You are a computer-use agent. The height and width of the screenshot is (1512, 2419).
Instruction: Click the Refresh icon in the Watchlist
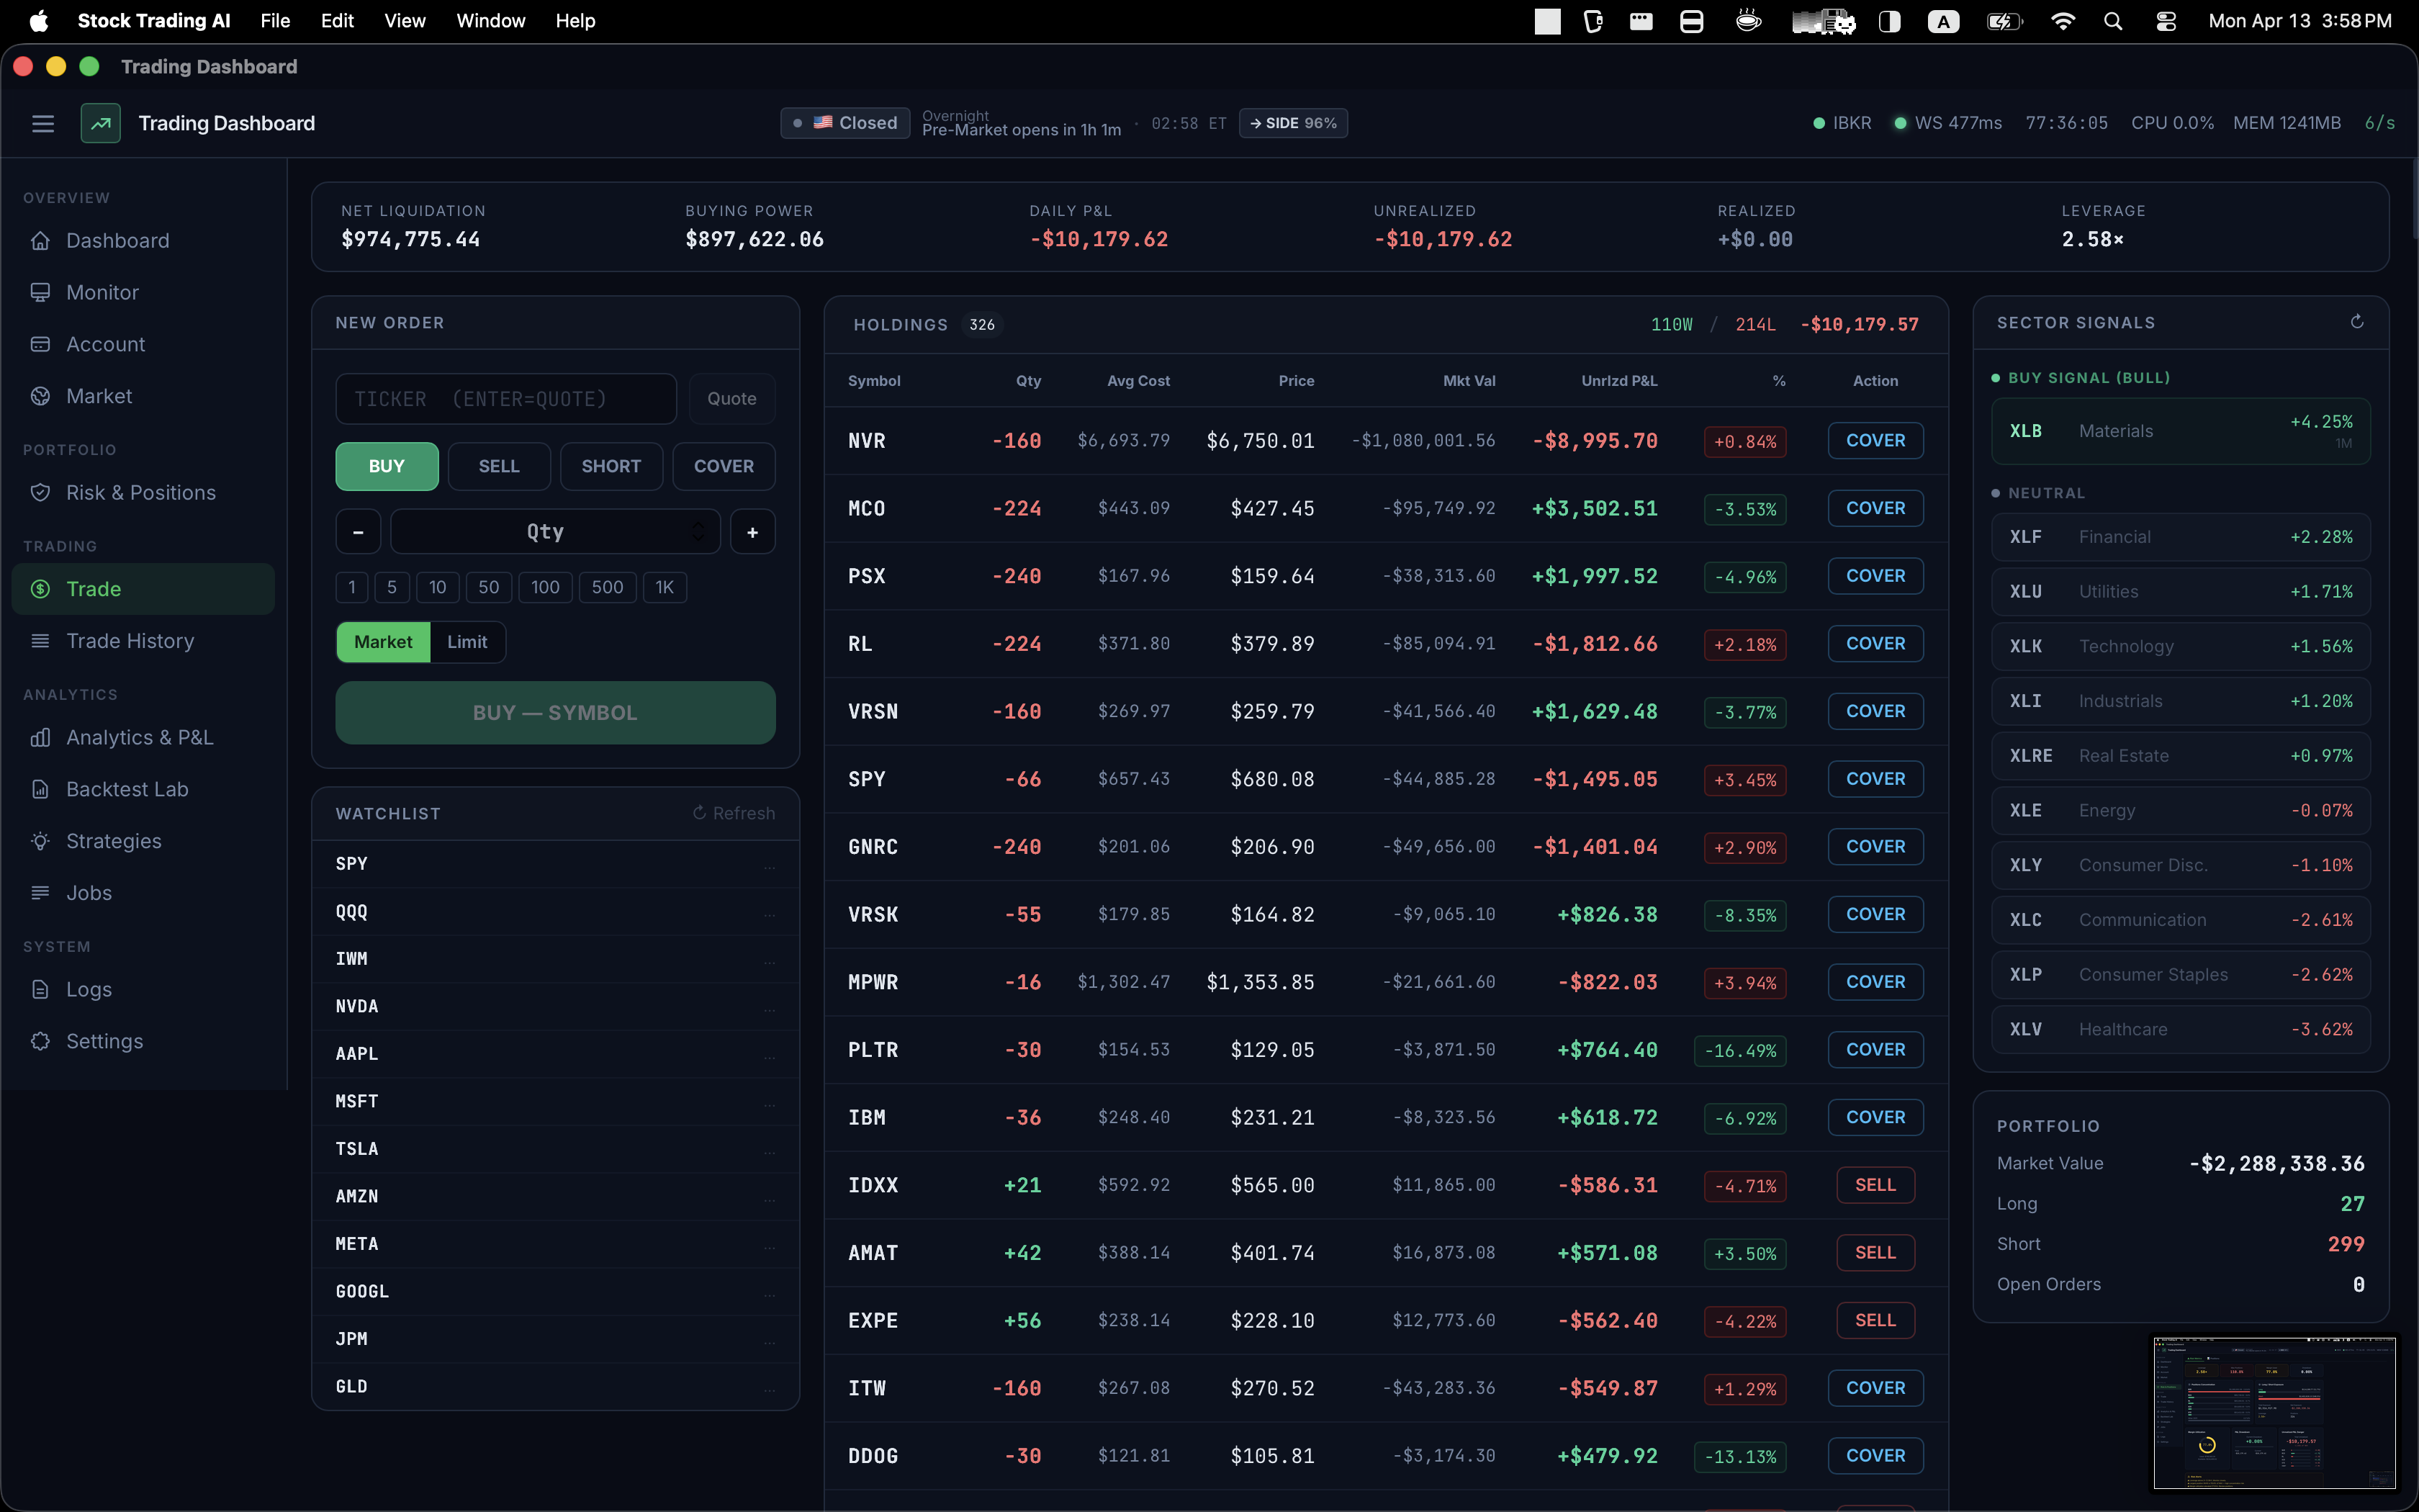[x=699, y=813]
